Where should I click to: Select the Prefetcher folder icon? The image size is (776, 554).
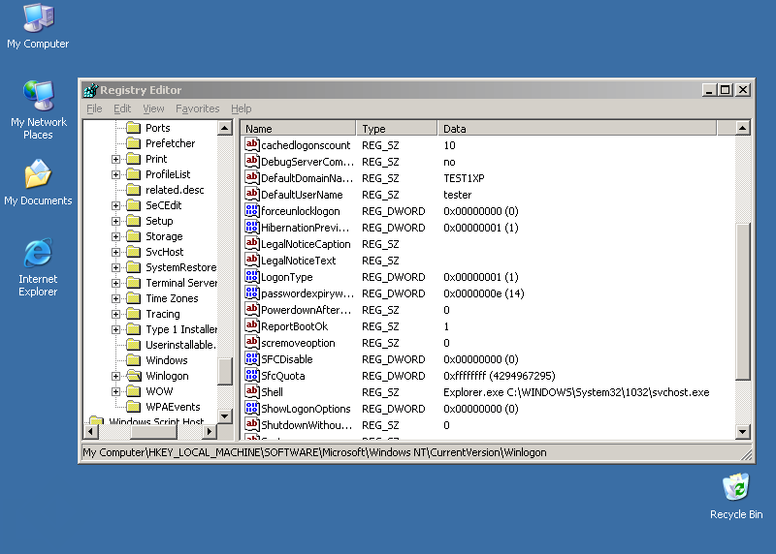click(133, 143)
